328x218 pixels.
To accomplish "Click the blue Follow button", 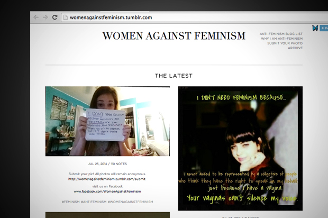I will pos(324,28).
